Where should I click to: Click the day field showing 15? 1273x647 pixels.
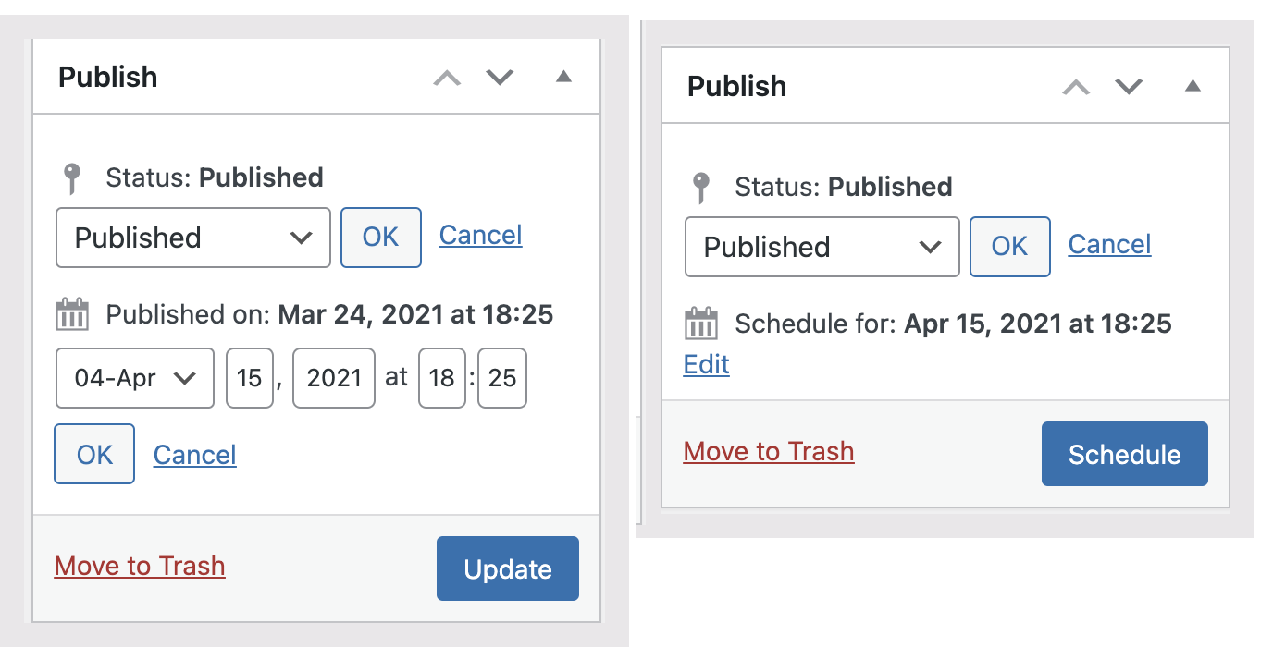click(x=250, y=378)
